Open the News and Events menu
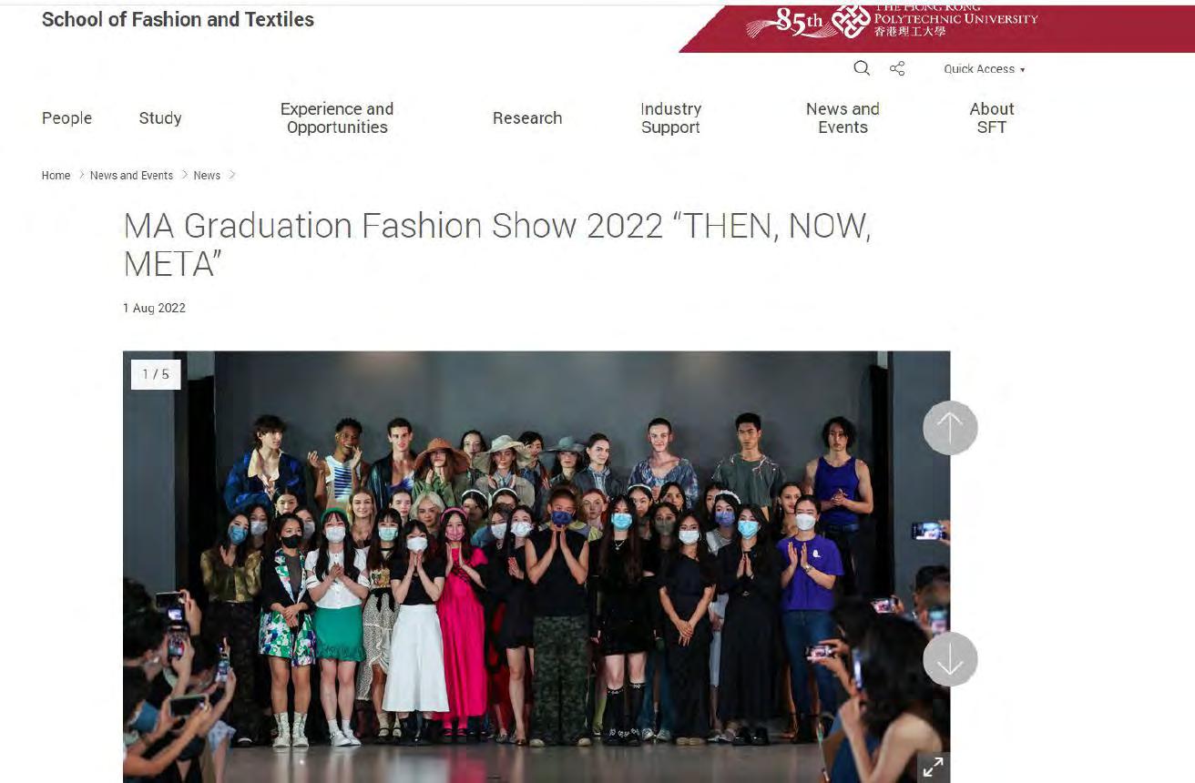Viewport: 1195px width, 783px height. [843, 117]
